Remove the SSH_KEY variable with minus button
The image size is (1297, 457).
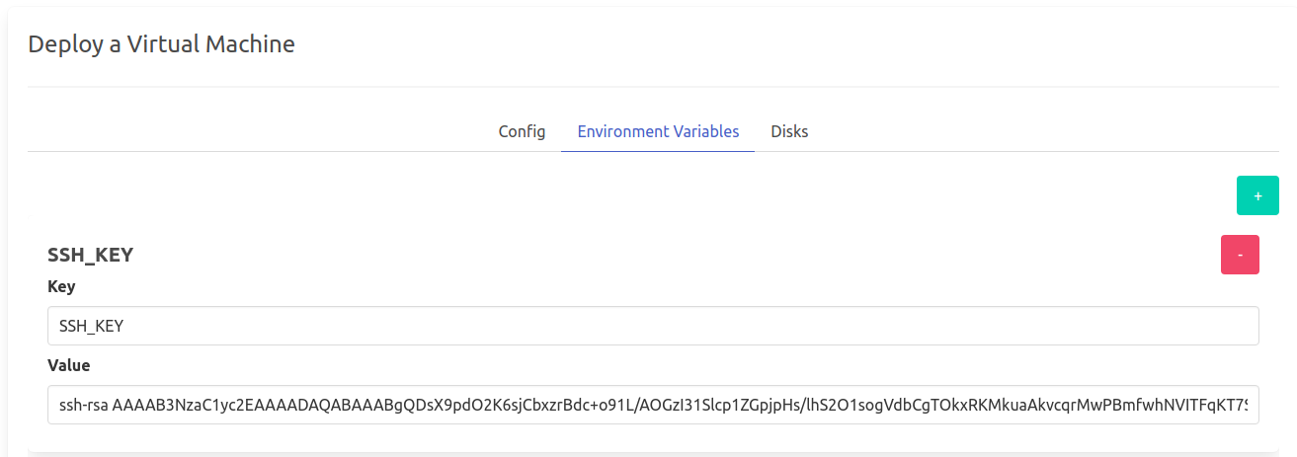(1240, 254)
